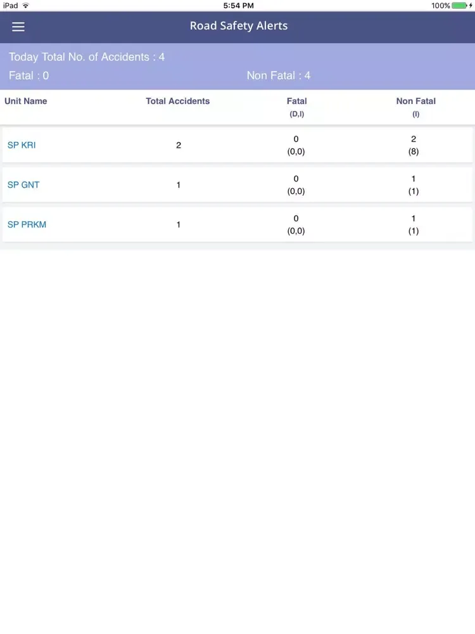The image size is (475, 634).
Task: Tap SP KRI total accidents count
Action: click(x=179, y=145)
